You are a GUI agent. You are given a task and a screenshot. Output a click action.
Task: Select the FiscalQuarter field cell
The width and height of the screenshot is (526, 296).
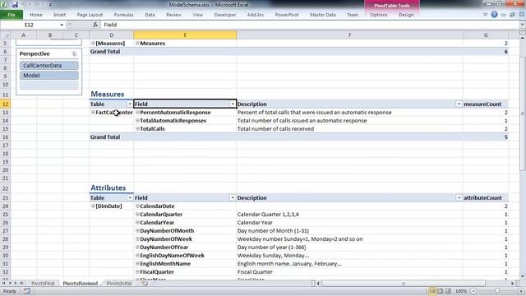point(185,272)
